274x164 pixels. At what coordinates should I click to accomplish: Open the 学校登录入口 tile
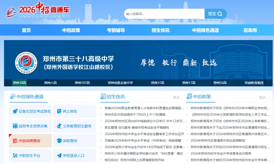pos(74,155)
